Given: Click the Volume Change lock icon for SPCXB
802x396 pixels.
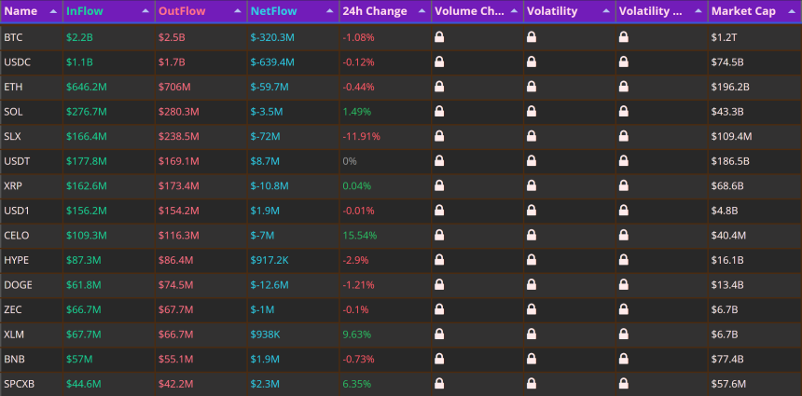Looking at the screenshot, I should click(x=439, y=384).
